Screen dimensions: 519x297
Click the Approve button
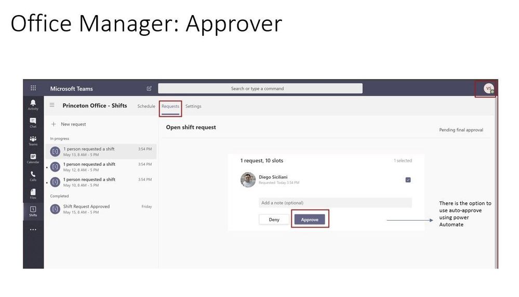tap(310, 219)
